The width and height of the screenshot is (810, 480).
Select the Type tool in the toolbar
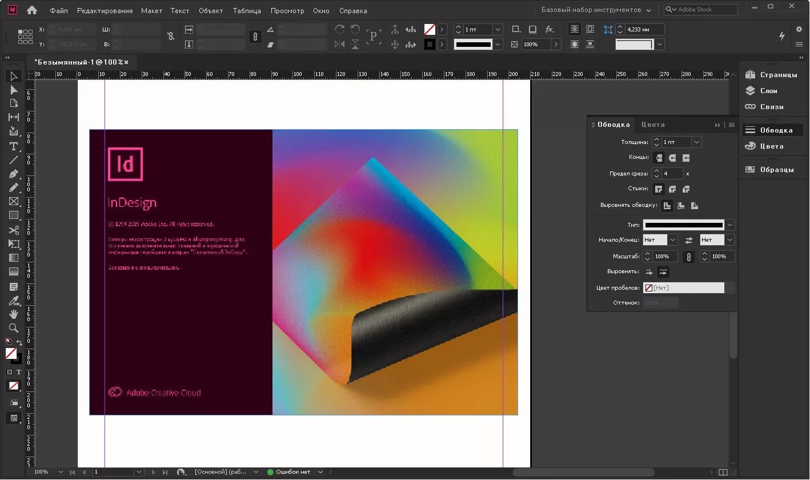tap(13, 146)
